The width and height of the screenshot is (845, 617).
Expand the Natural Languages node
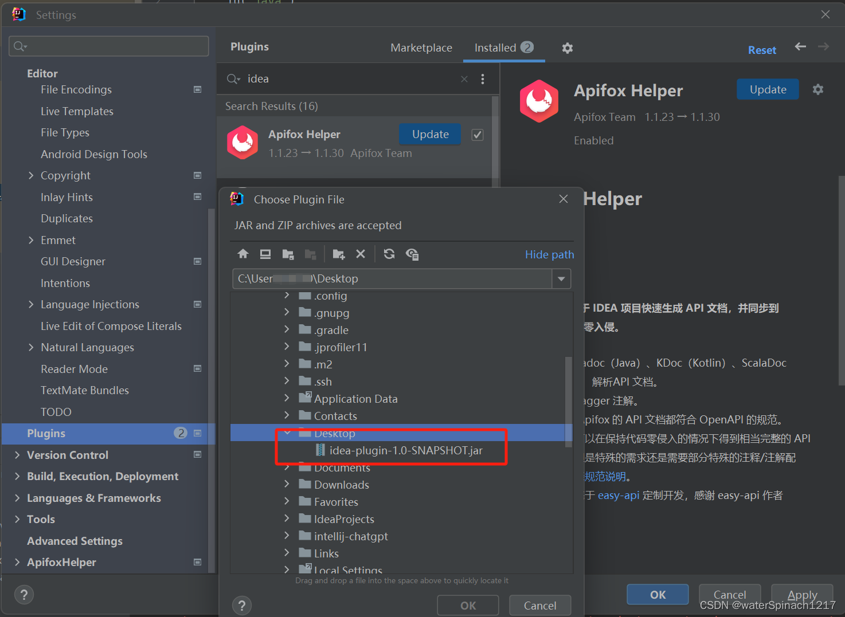pos(31,347)
